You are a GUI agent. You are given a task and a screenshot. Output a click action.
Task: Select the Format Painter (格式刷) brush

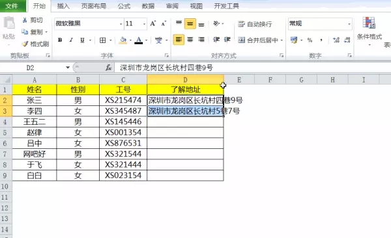pyautogui.click(x=35, y=44)
